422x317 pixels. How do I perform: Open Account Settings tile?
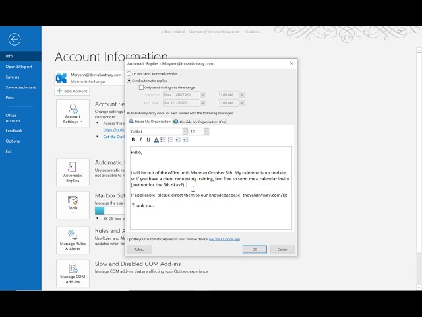coord(73,114)
